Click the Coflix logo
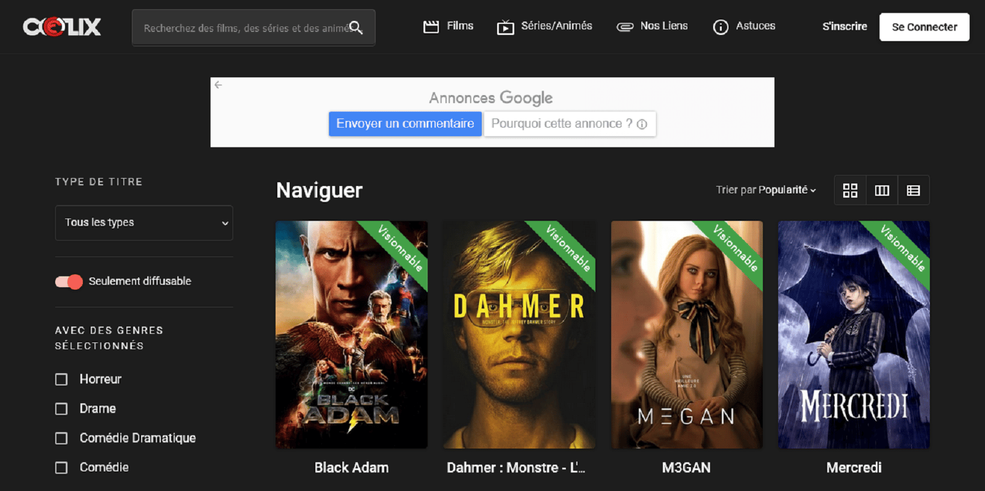The width and height of the screenshot is (985, 491). [62, 27]
